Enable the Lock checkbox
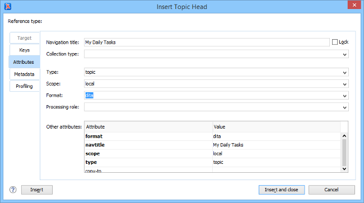The width and height of the screenshot is (364, 203). (335, 42)
